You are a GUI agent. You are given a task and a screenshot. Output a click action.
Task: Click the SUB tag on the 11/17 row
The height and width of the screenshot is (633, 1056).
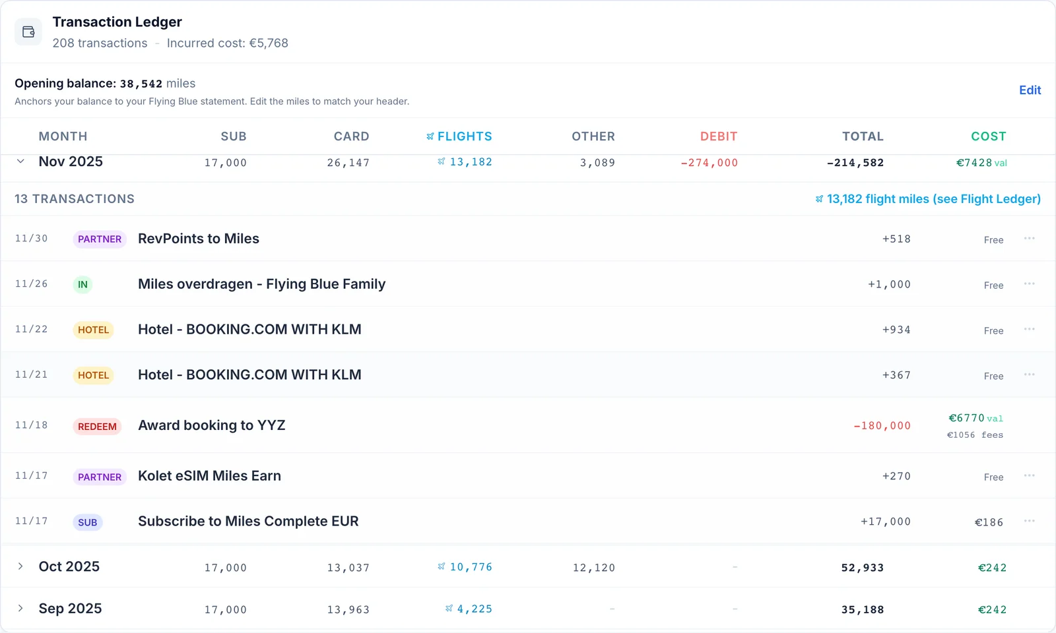[x=87, y=523]
